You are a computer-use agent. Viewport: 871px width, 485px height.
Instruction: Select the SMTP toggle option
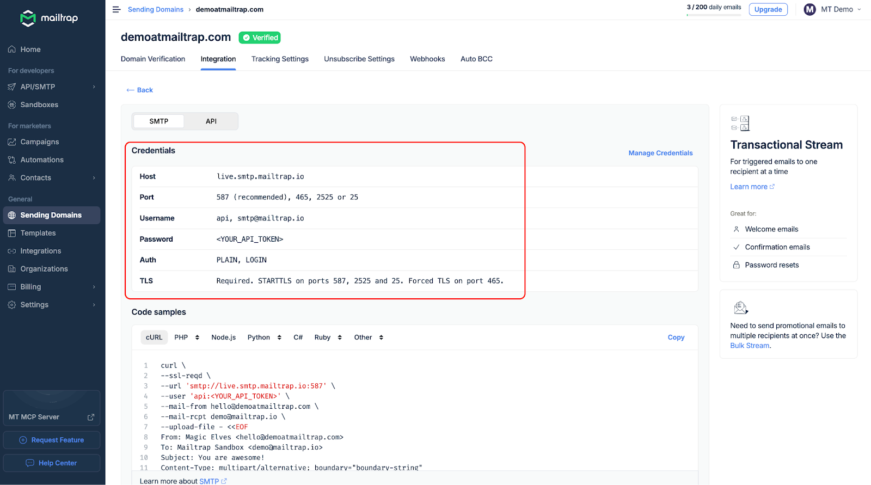[x=159, y=121]
